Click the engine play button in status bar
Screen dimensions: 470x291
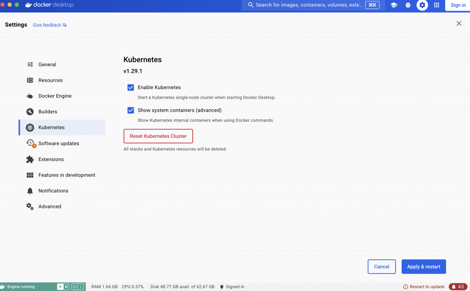[60, 287]
